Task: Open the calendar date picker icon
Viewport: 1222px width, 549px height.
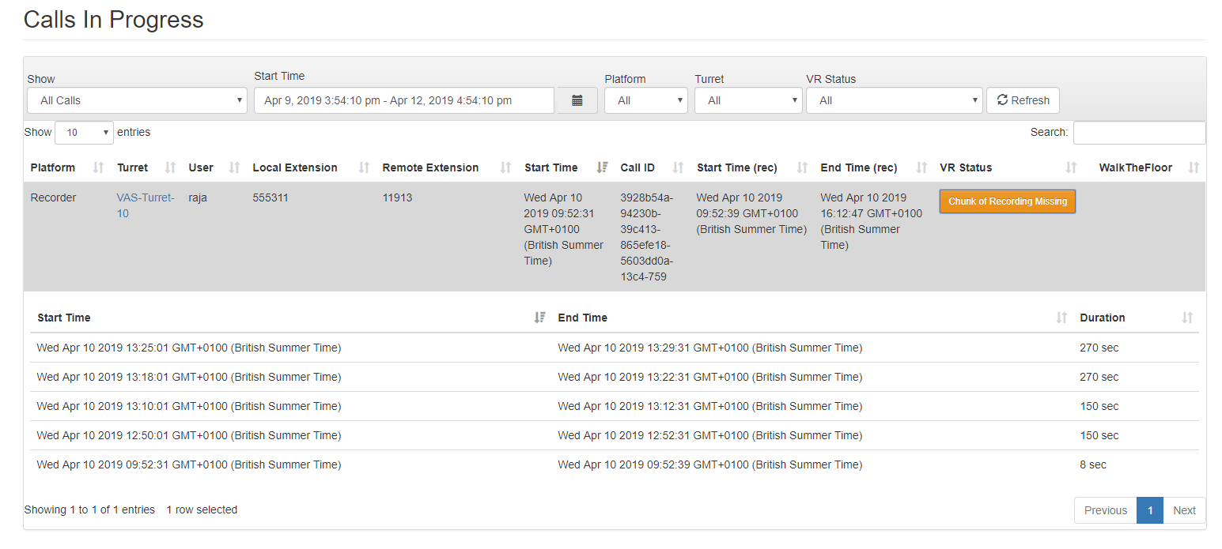Action: tap(577, 100)
